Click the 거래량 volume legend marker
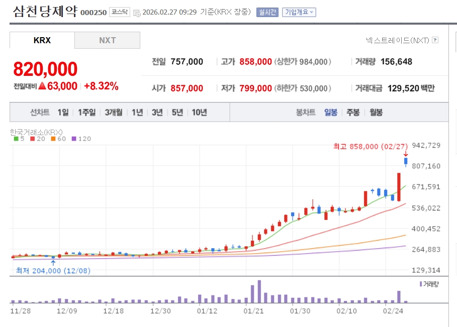This screenshot has width=457, height=327. point(421,284)
